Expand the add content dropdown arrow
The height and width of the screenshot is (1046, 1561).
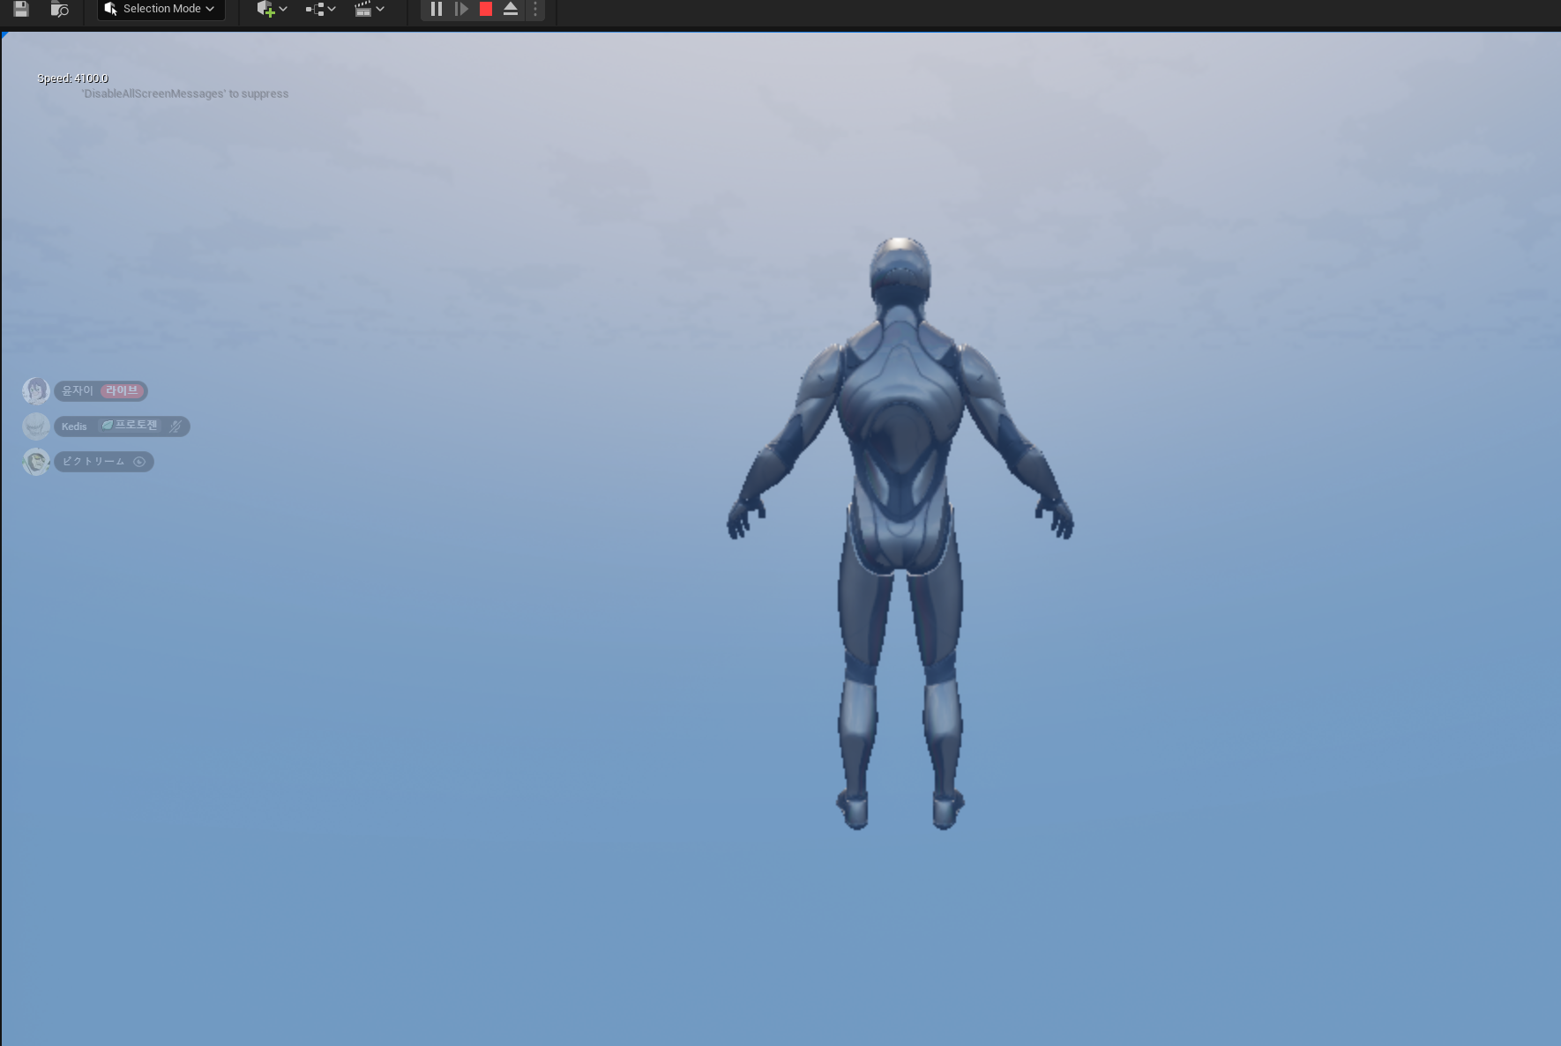point(283,9)
